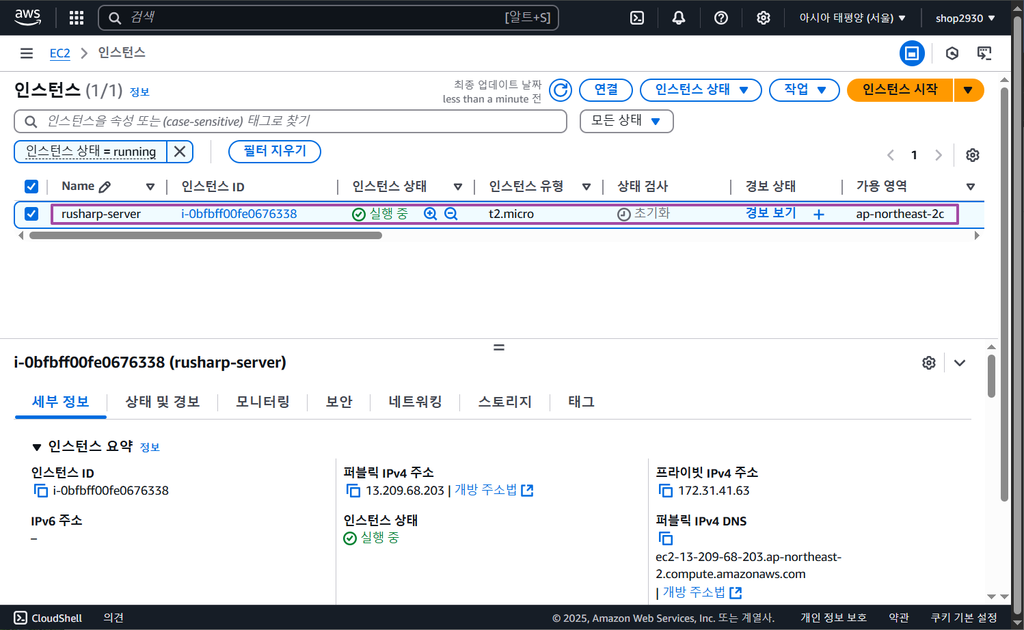The width and height of the screenshot is (1024, 630).
Task: Click the hexagon icon in the breadcrumb bar
Action: (952, 53)
